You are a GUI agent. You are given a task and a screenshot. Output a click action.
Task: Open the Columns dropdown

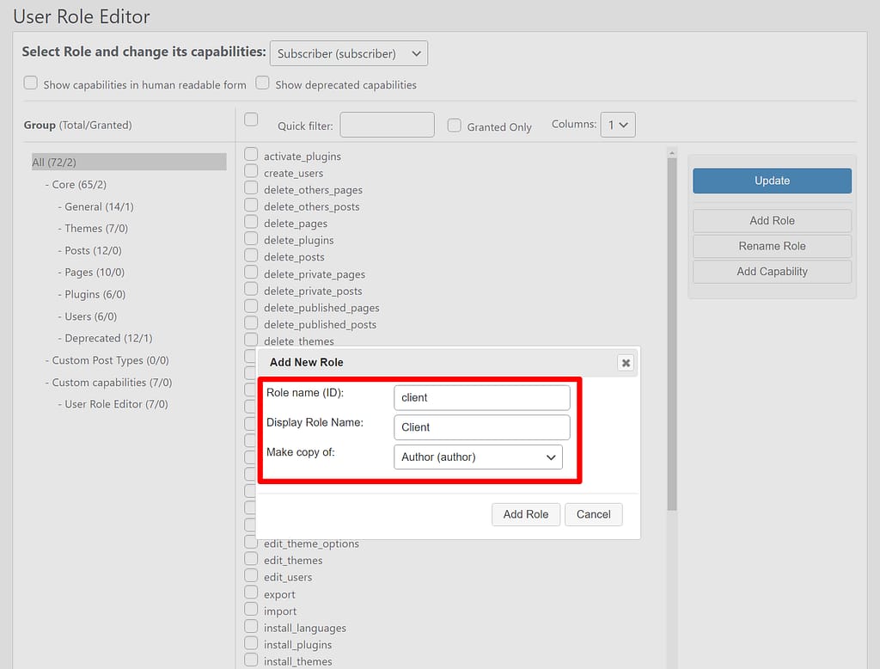(x=618, y=125)
